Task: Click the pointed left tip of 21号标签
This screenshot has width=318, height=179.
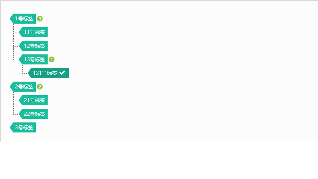Action: (x=20, y=100)
